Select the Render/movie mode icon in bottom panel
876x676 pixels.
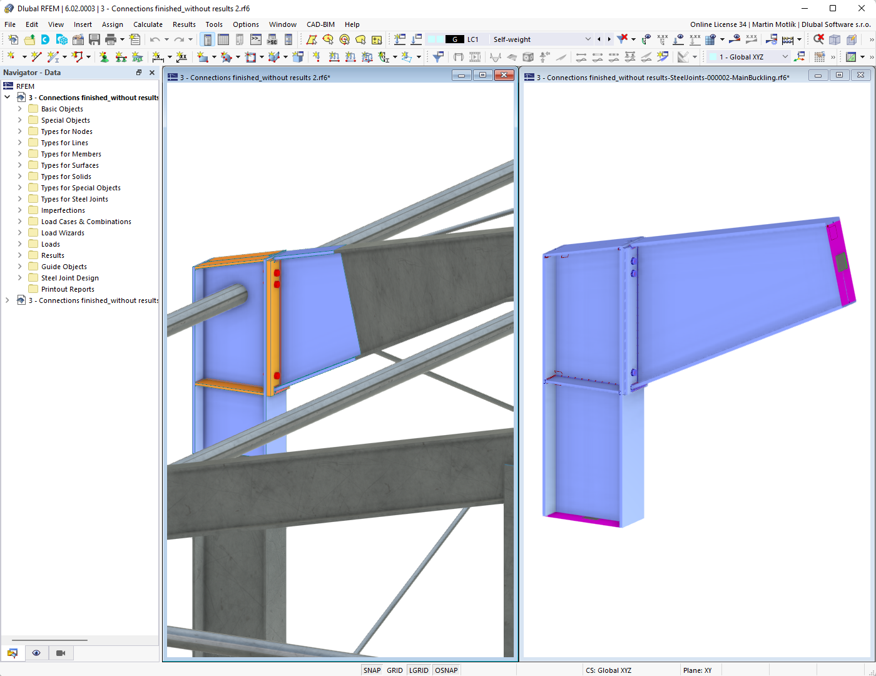(x=60, y=653)
